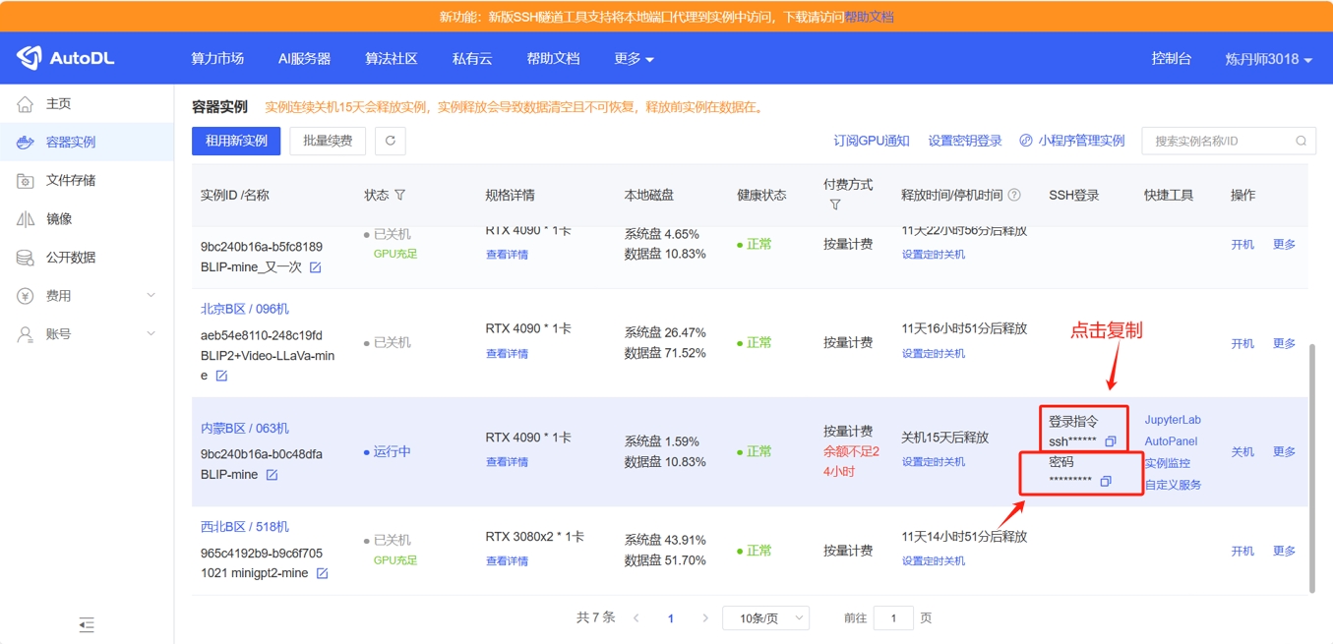Viewport: 1333px width, 644px height.
Task: Copy the SSH password
Action: pos(1106,481)
